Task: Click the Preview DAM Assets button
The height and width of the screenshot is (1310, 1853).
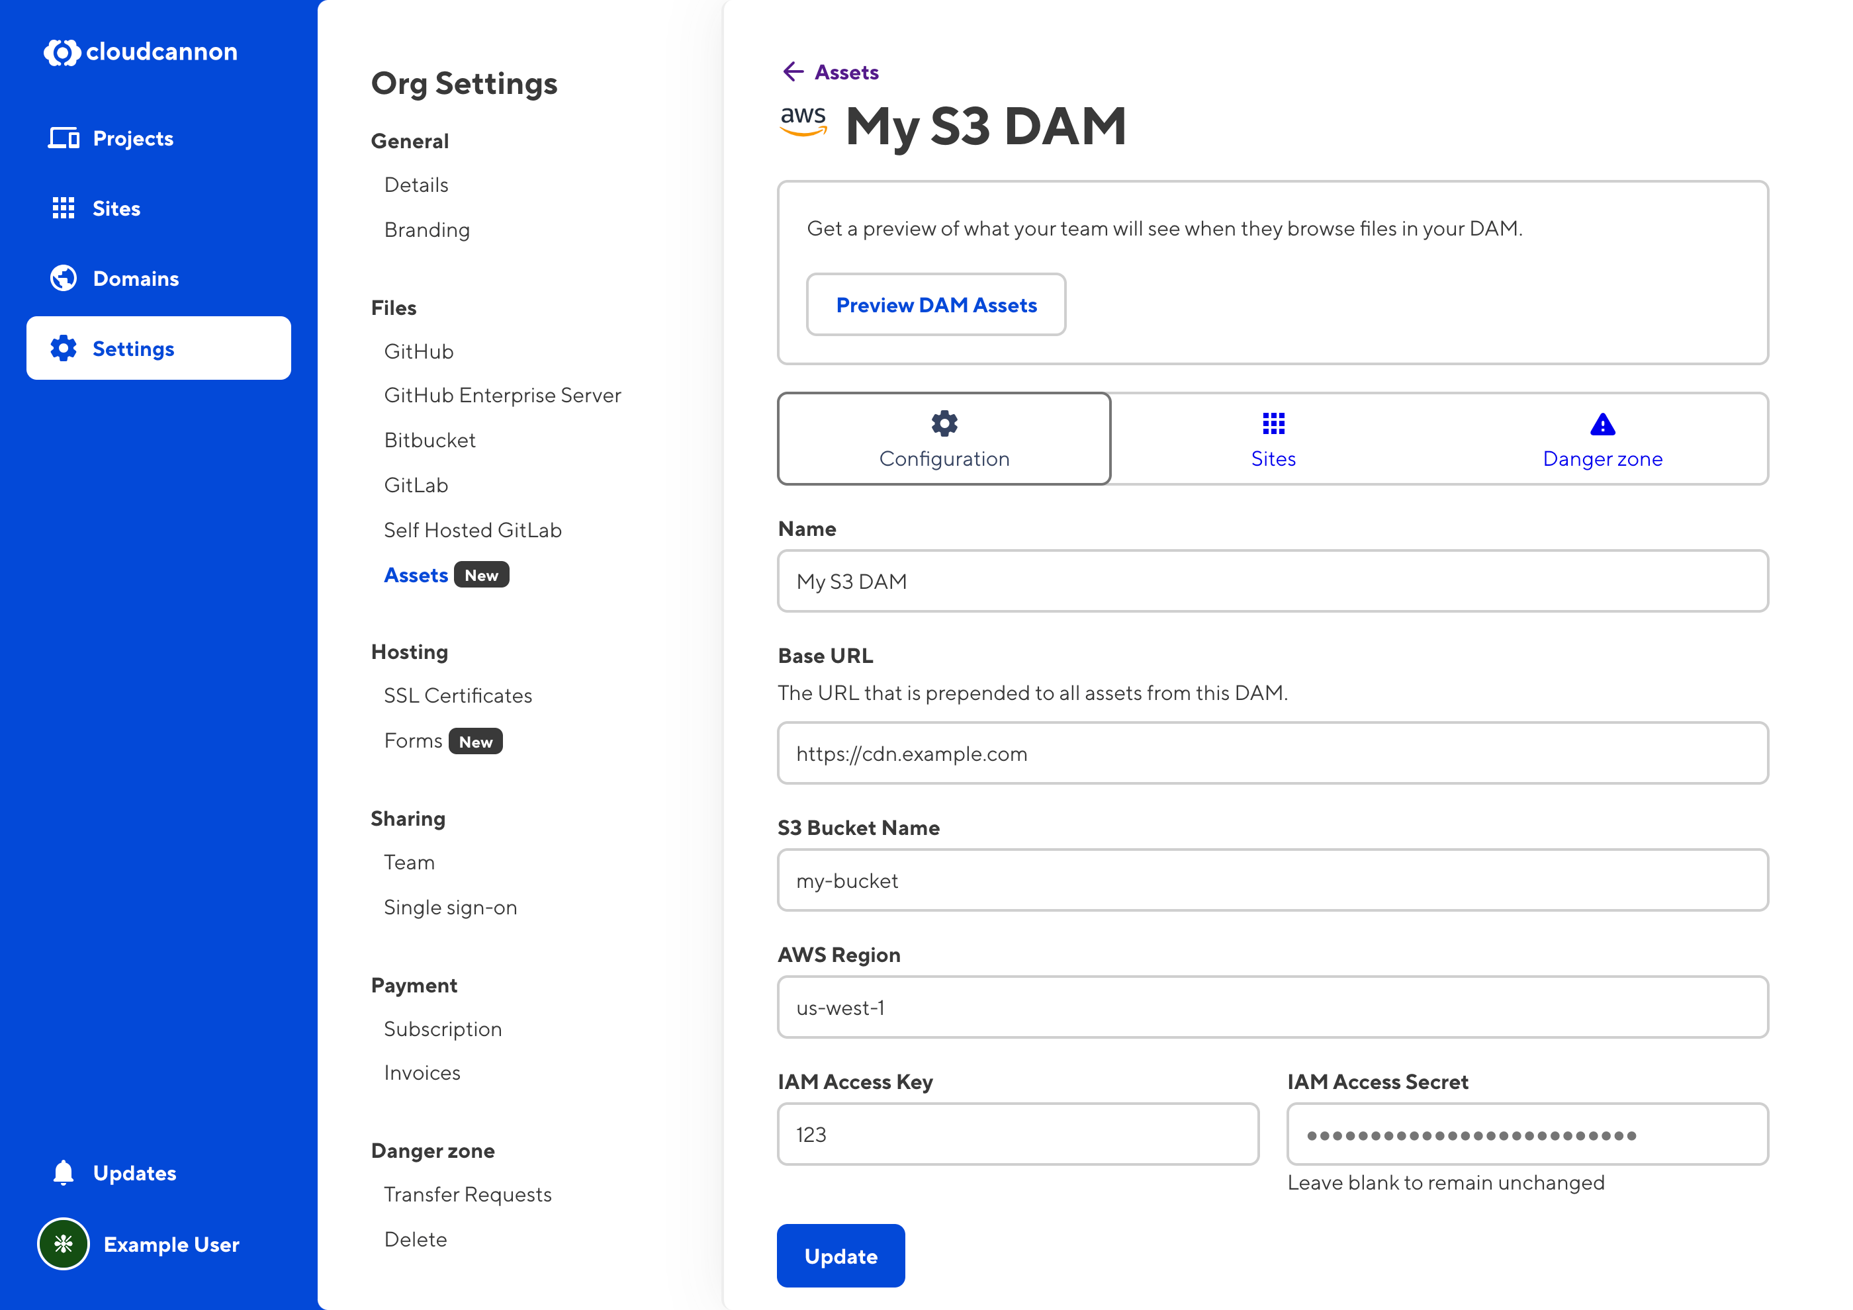Action: point(937,304)
